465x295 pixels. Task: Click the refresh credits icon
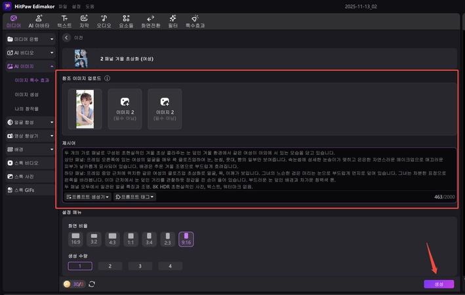tap(92, 284)
